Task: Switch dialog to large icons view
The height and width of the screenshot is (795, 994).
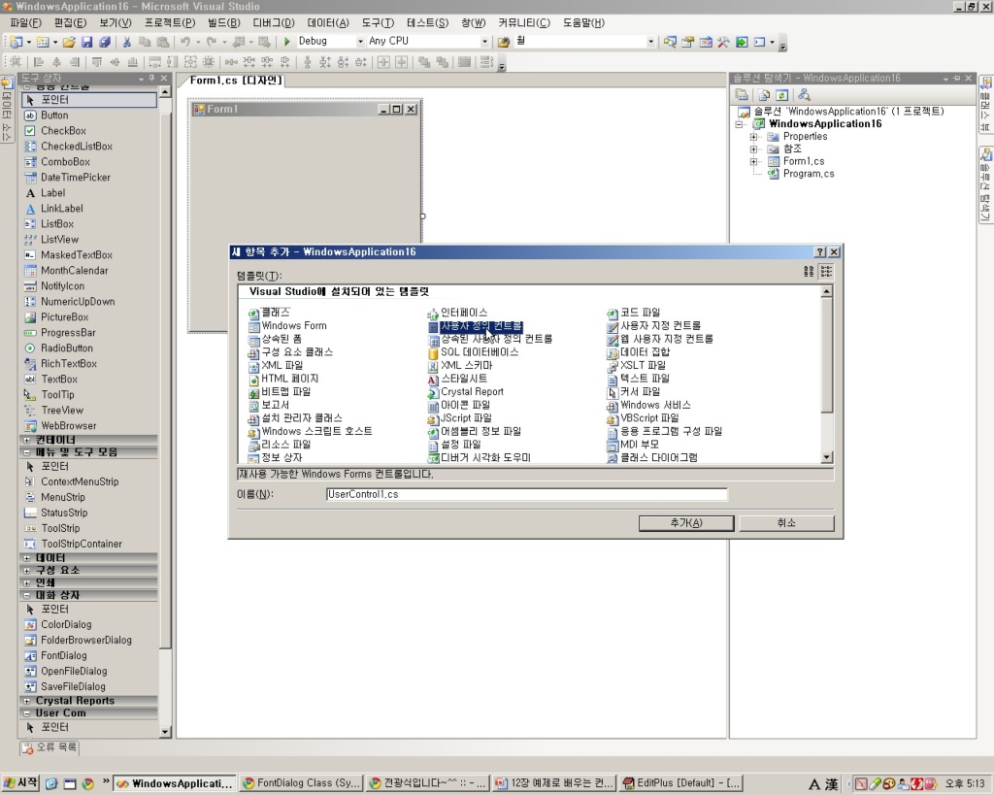Action: [809, 272]
